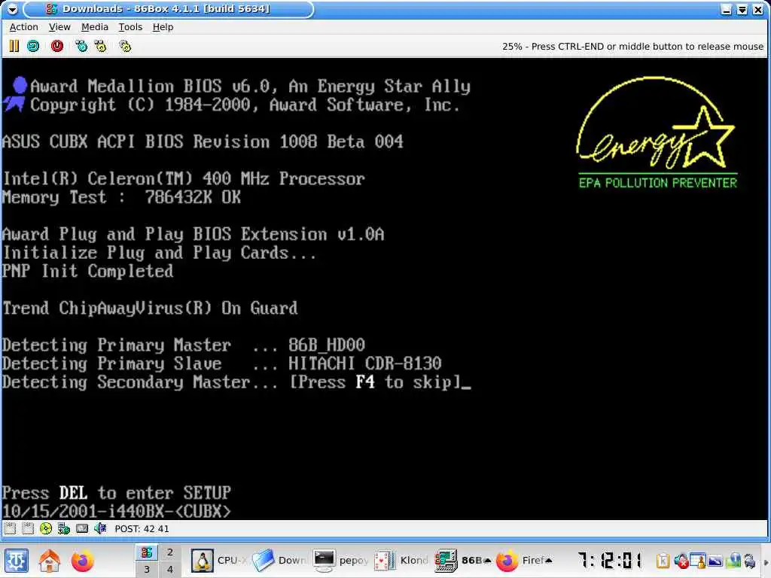Hide the panel with the right edge arrow
This screenshot has height=578, width=771.
pyautogui.click(x=766, y=561)
